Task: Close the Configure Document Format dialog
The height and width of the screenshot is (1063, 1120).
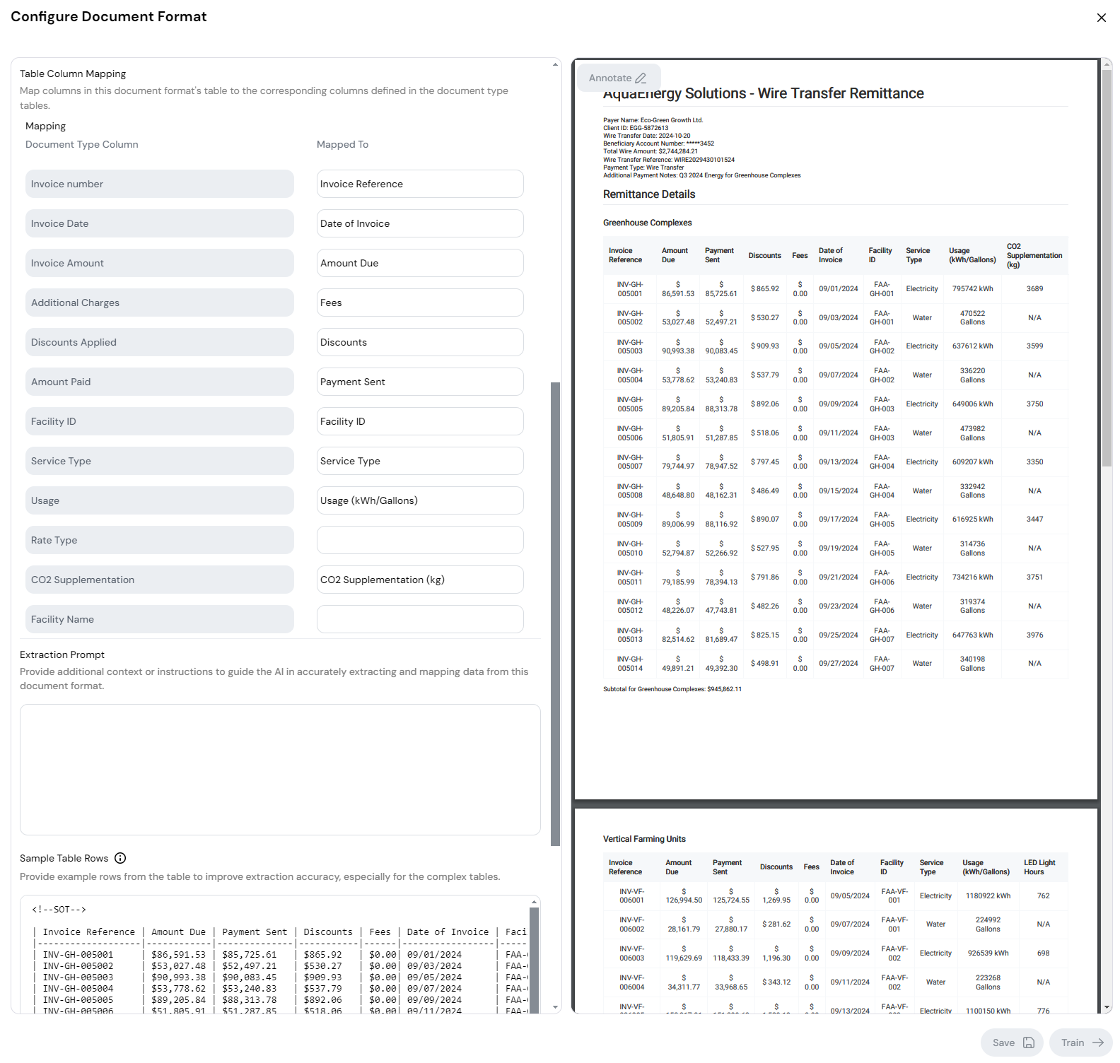Action: click(1101, 18)
